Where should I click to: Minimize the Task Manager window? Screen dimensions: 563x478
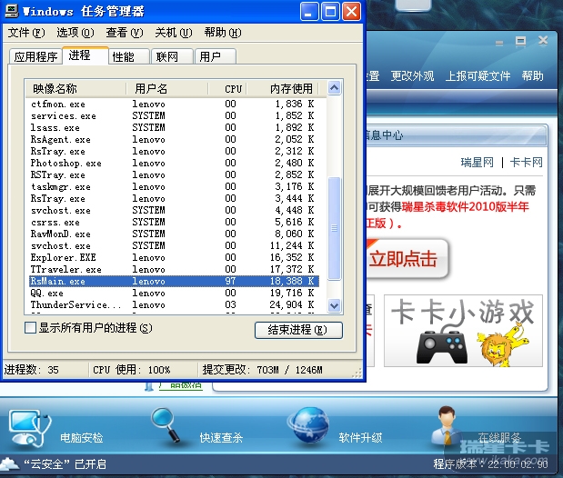point(309,11)
